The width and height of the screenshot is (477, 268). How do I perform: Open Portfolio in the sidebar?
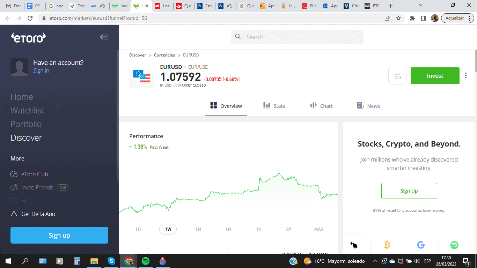(x=26, y=124)
